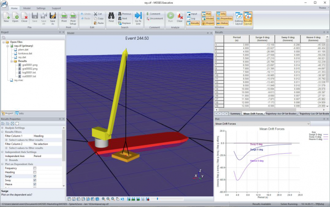Click the Copy icon
This screenshot has height=207, width=330.
click(96, 18)
